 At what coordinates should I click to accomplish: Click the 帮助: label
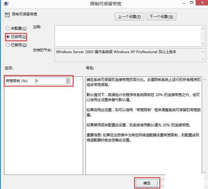[90, 68]
